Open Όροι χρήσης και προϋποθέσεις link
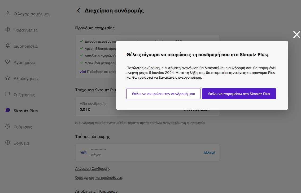Viewport: 301px width, 193px height. tap(99, 178)
